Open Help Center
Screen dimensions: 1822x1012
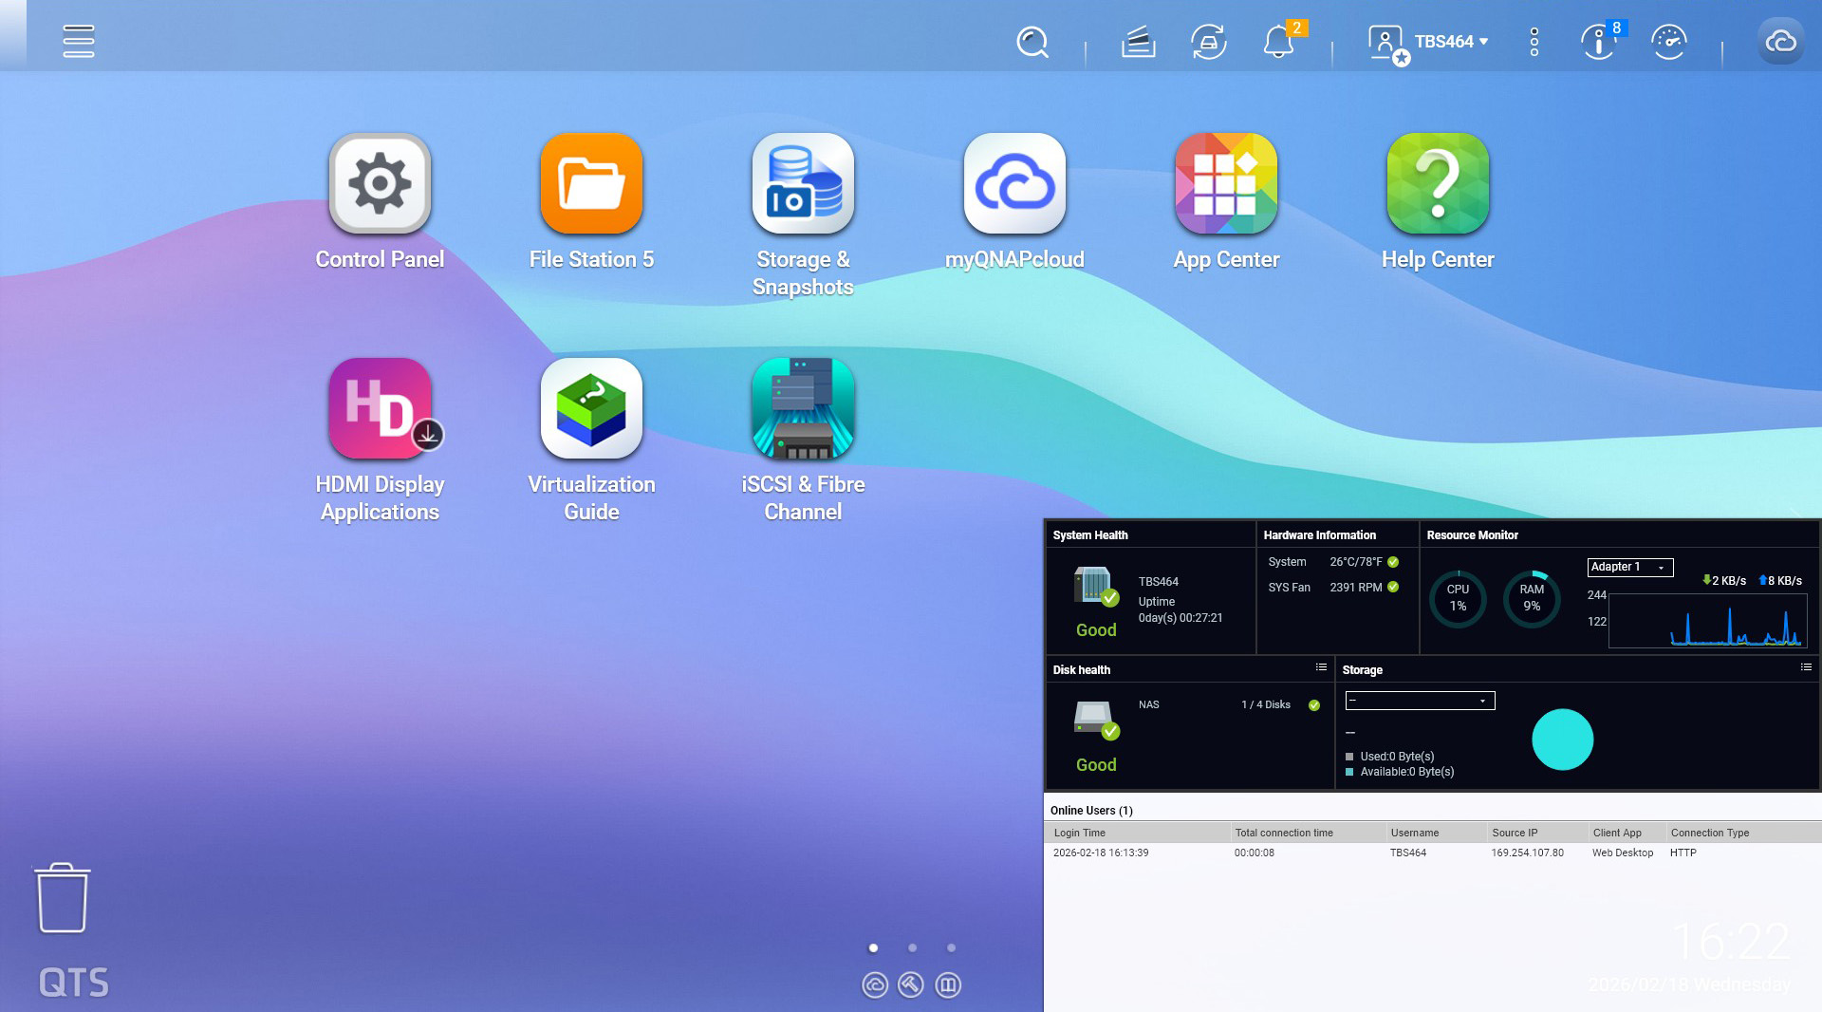[1438, 184]
